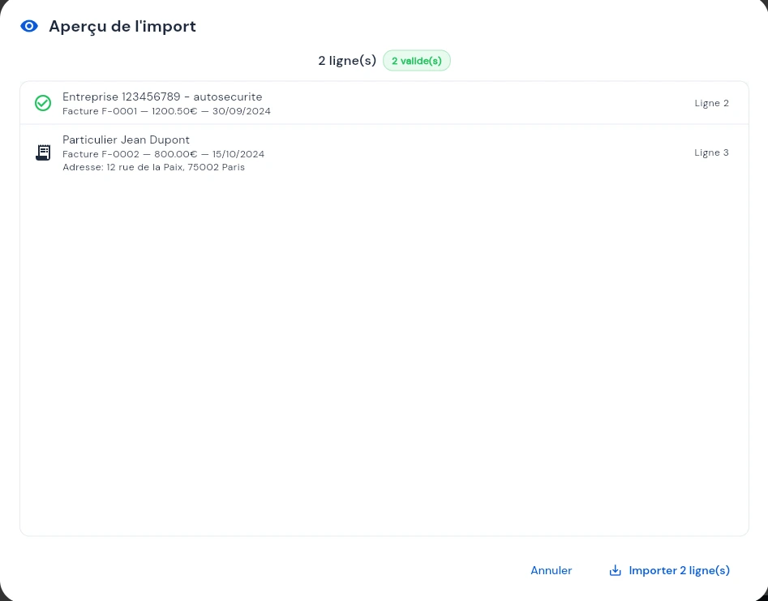
Task: Click the "Ligne 2" label on the right
Action: point(711,103)
